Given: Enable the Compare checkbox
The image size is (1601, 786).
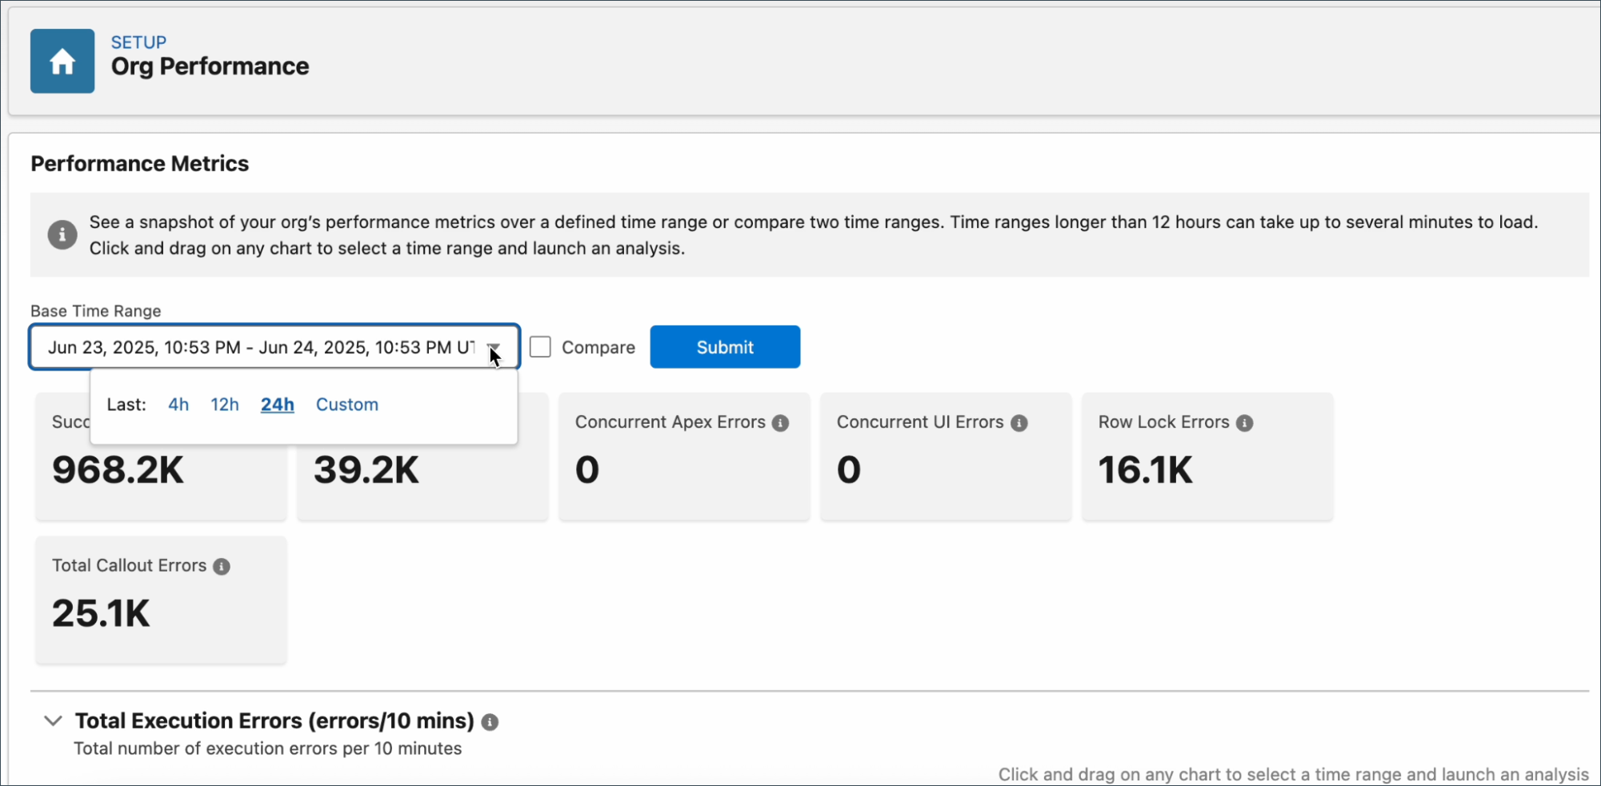Looking at the screenshot, I should [x=541, y=346].
